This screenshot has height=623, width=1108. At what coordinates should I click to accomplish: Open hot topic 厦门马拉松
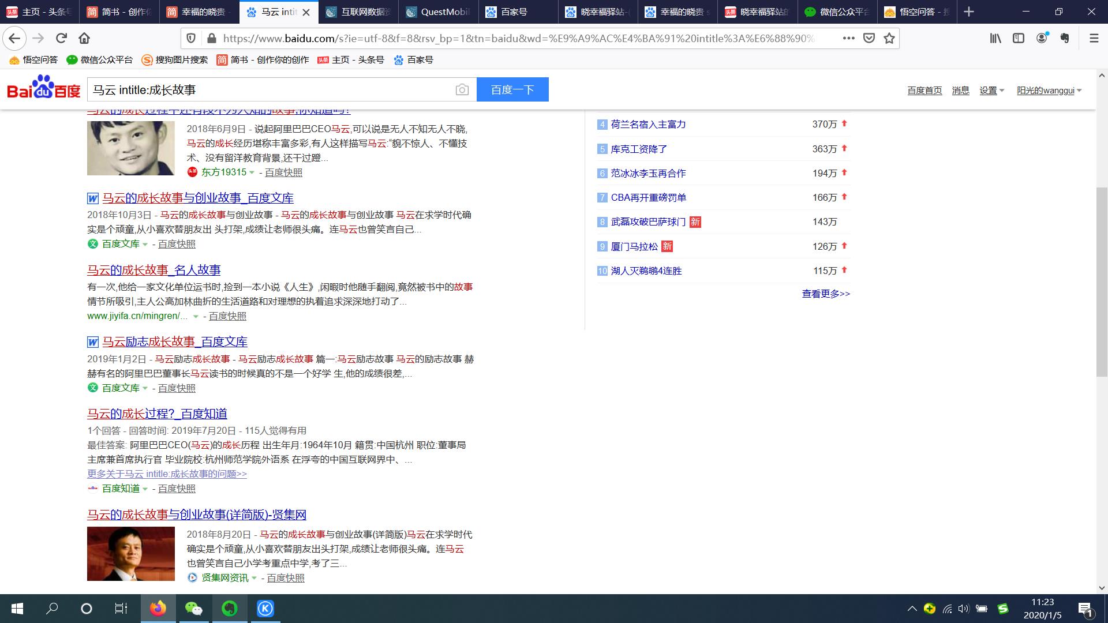pyautogui.click(x=634, y=246)
